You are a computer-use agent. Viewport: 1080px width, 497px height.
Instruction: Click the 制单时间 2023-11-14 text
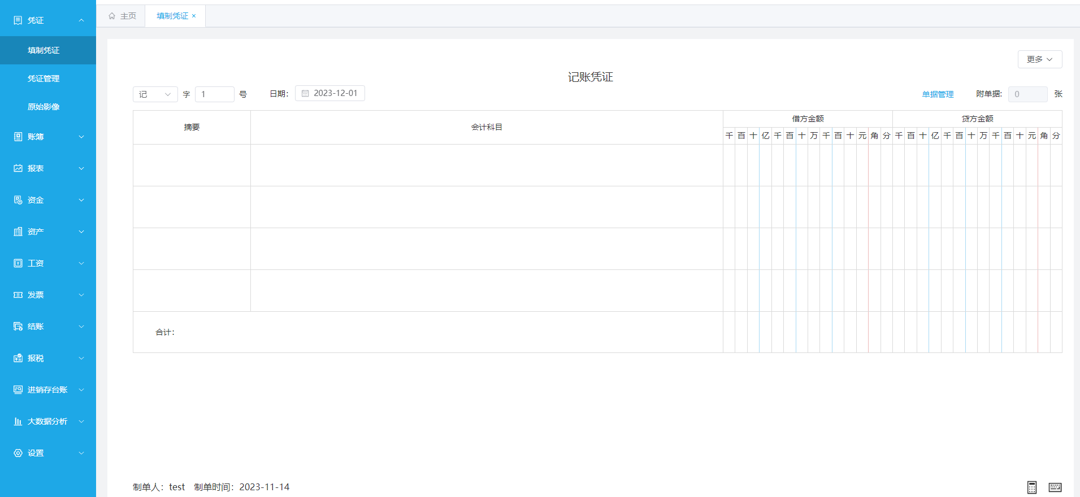click(x=241, y=487)
